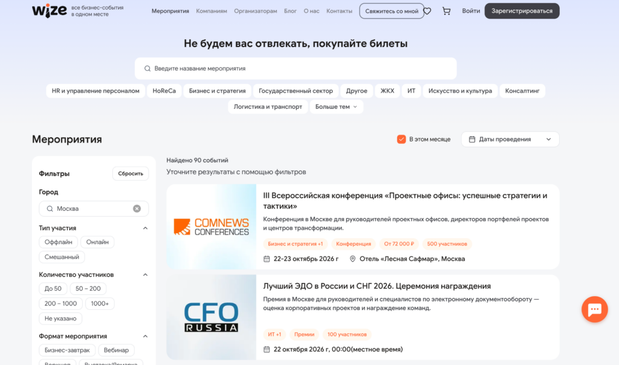Screen dimensions: 619x365
Task: Select the Консалтинг topic chip
Action: tap(522, 91)
